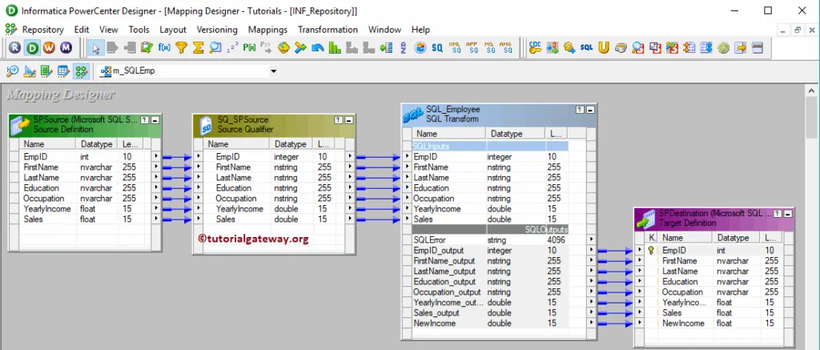This screenshot has height=350, width=820.
Task: Open the Transformation menu
Action: (x=328, y=30)
